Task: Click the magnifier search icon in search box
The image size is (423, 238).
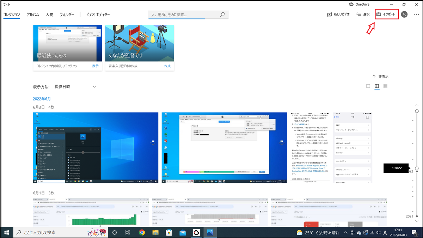Action: 222,15
